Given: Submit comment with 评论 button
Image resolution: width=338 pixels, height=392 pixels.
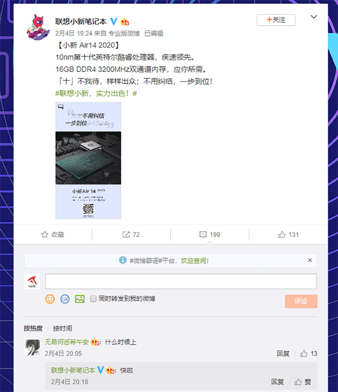Looking at the screenshot, I should [301, 301].
